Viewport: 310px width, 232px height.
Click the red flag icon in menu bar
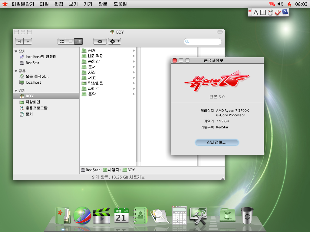[272, 4]
